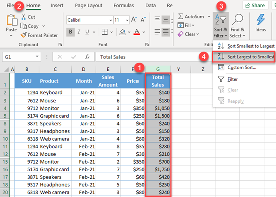Select row 2 header
Viewport: 276px width, 197px height.
5,92
